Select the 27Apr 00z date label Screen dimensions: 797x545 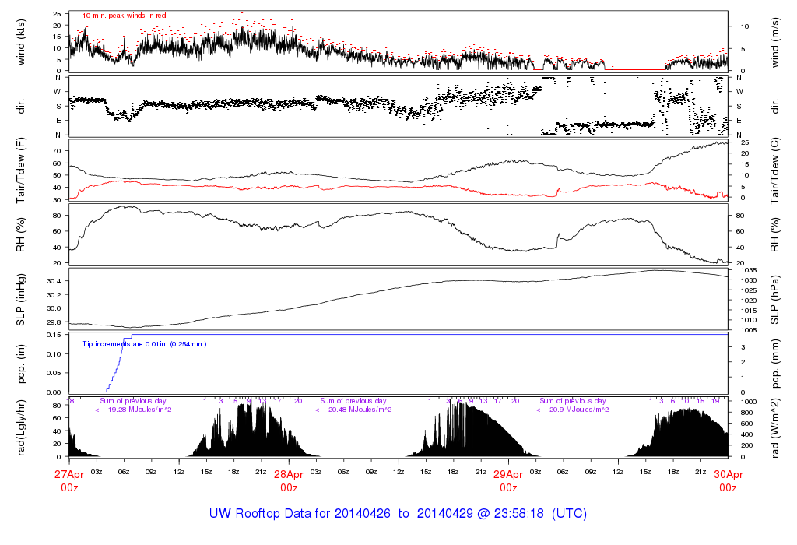[69, 480]
